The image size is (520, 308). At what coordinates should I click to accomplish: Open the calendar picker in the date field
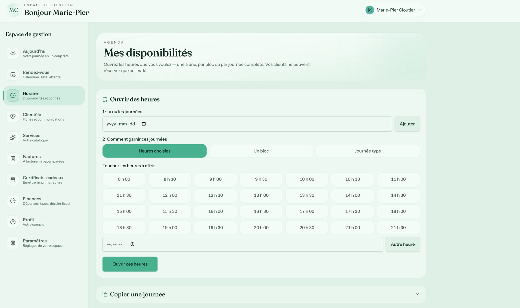click(x=144, y=124)
